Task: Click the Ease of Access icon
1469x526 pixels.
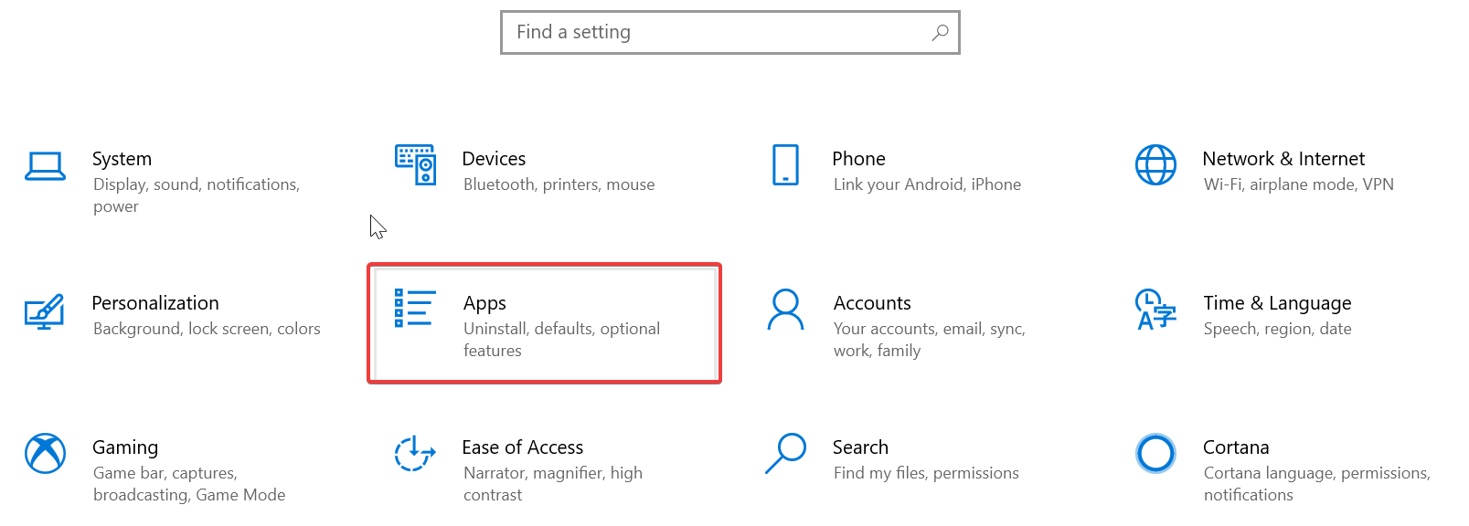Action: pos(415,453)
